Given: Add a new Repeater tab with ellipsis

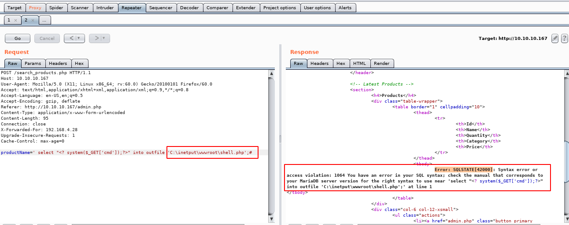Looking at the screenshot, I should [45, 20].
